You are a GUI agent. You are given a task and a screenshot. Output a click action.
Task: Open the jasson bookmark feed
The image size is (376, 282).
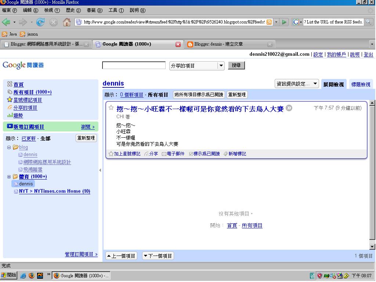click(29, 34)
